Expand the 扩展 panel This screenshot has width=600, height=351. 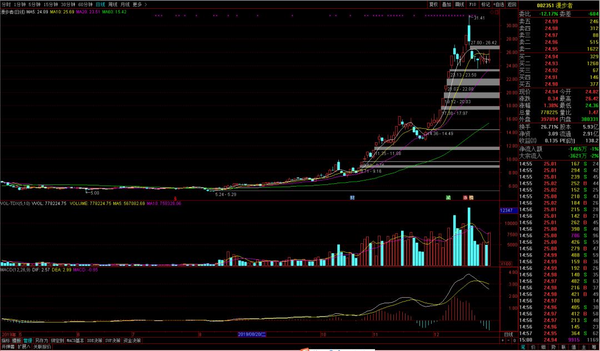click(24, 347)
